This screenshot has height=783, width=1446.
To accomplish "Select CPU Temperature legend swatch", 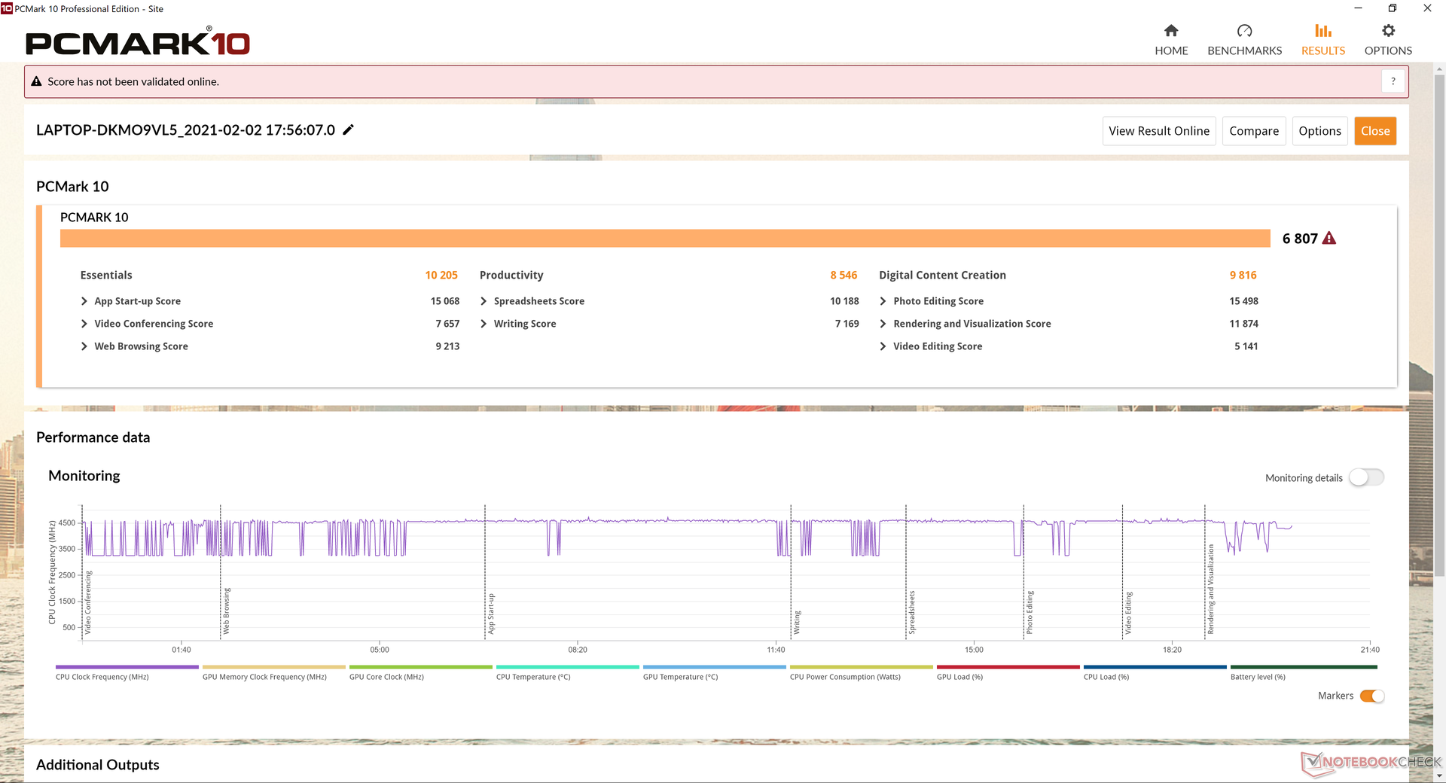I will 568,667.
